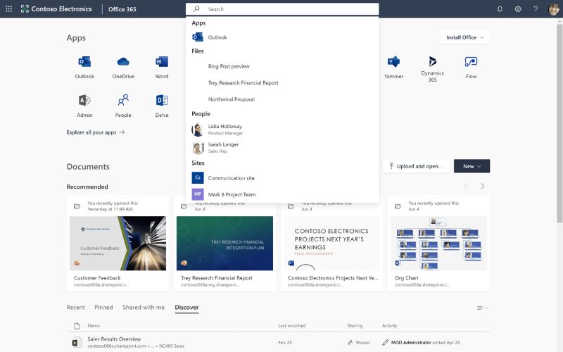This screenshot has height=352, width=563.
Task: Click the search magnifier icon
Action: click(196, 9)
